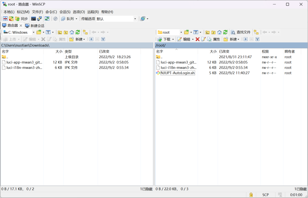
Task: Click the remote rename icon
Action: 203,39
